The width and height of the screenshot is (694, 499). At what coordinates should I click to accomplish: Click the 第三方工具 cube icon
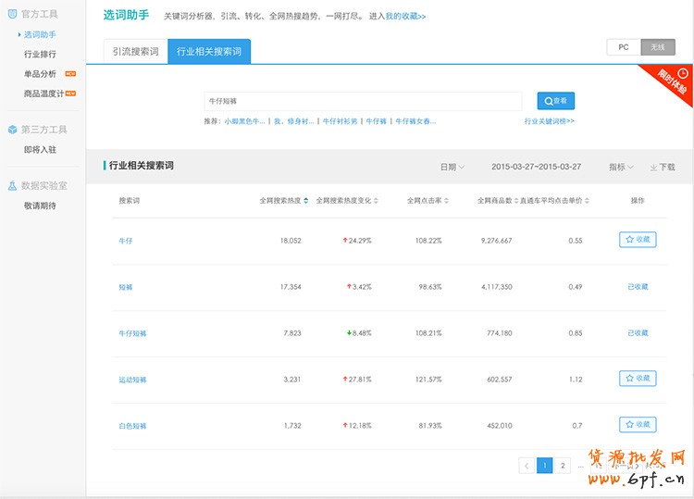(x=12, y=130)
